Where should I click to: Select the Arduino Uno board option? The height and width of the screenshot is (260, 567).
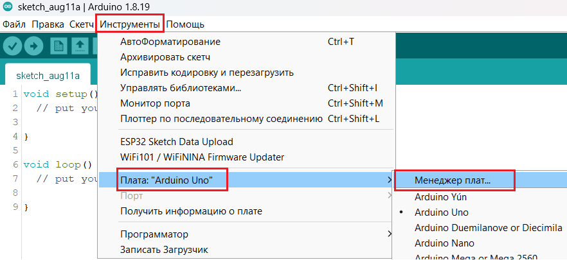pos(481,212)
